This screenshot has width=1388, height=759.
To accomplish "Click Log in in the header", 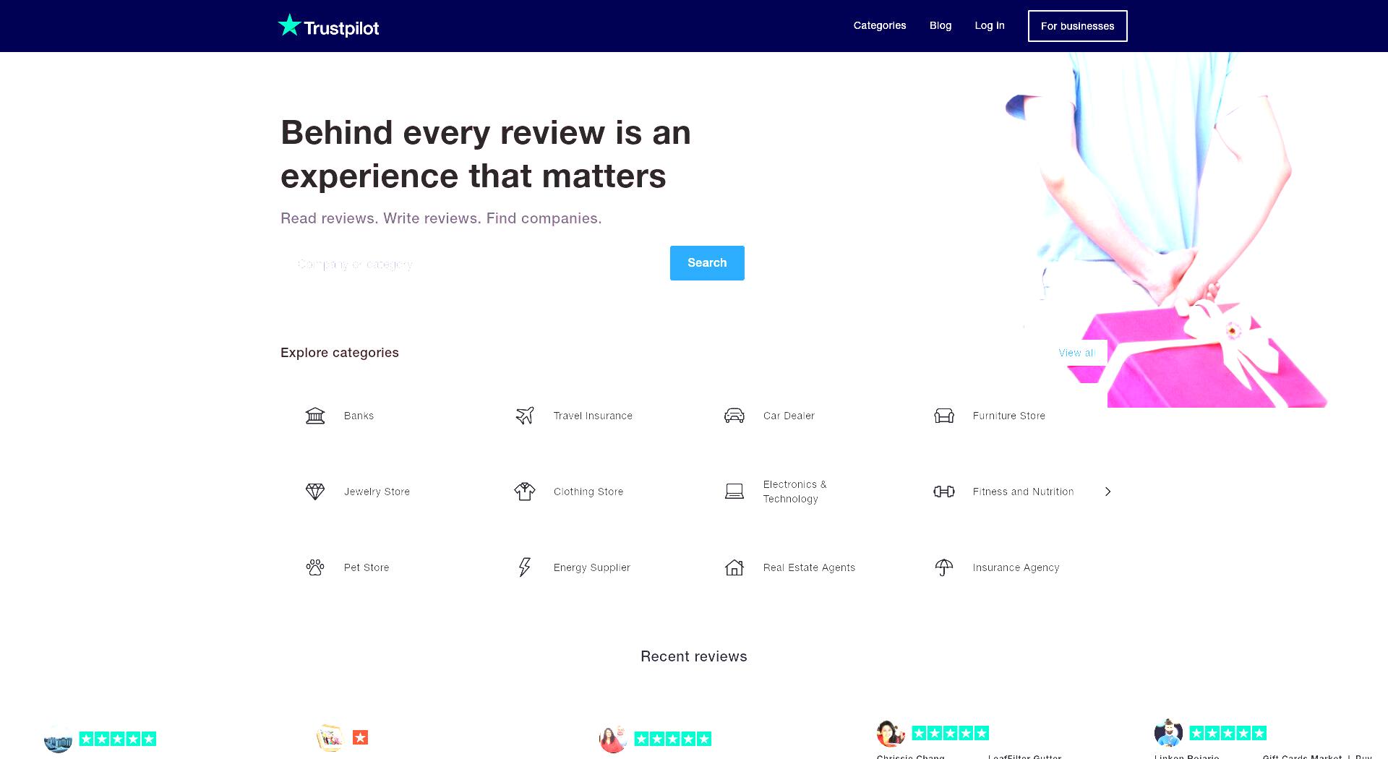I will [989, 25].
